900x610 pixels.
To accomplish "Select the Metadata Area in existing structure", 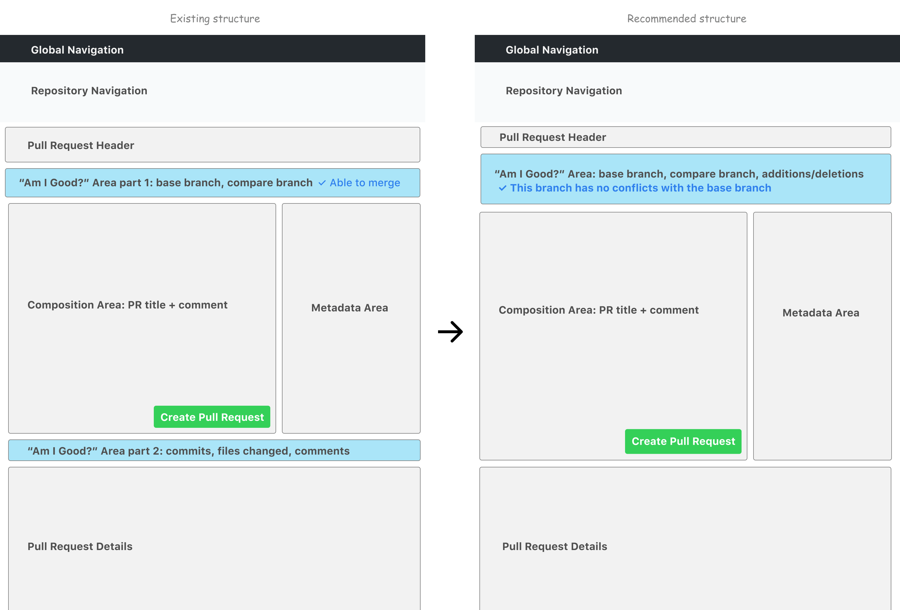I will (x=351, y=318).
